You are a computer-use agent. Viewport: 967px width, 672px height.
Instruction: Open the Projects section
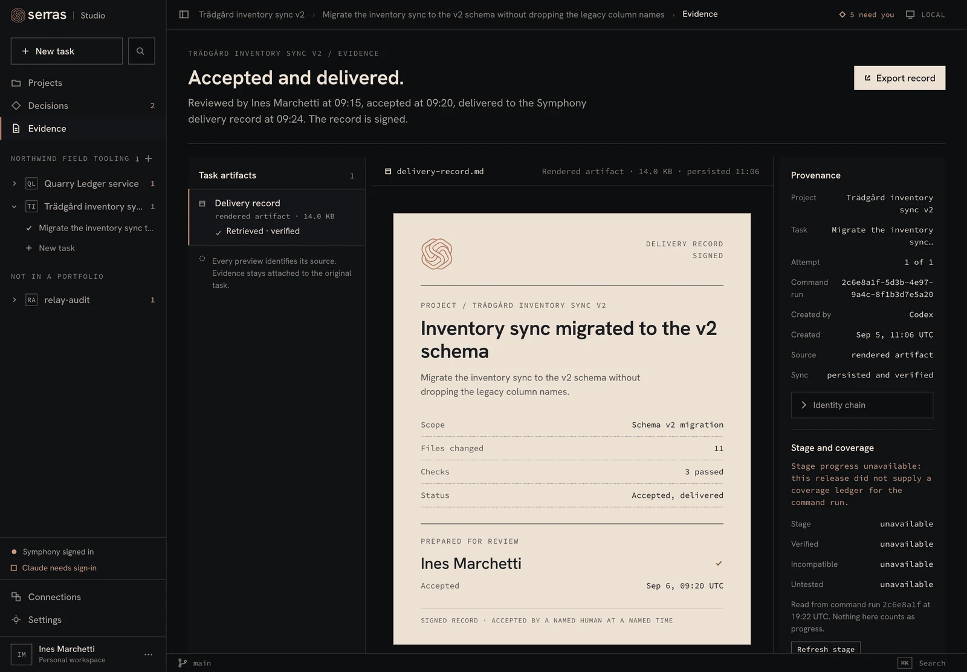tap(83, 83)
